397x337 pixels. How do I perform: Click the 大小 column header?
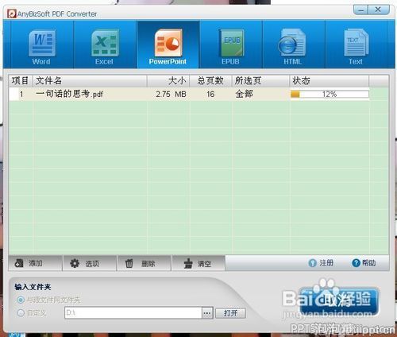click(x=168, y=81)
